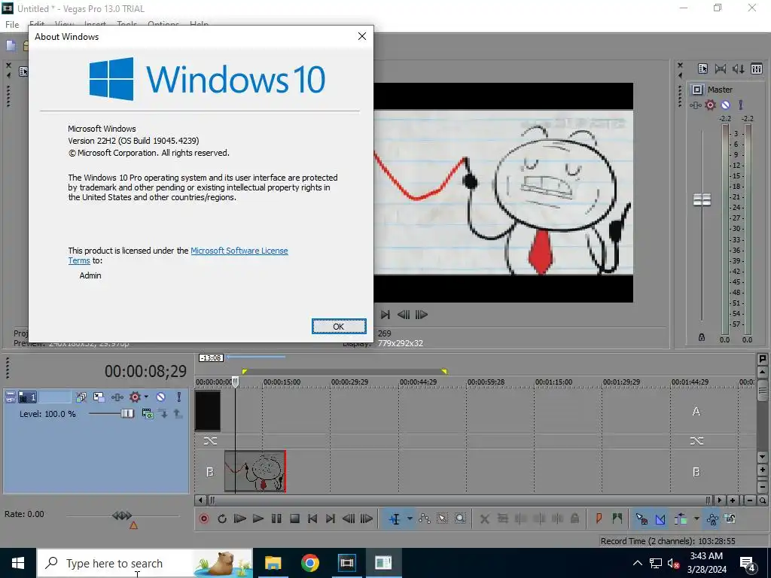771x578 pixels.
Task: Pause playback in the timeline transport
Action: [x=276, y=519]
